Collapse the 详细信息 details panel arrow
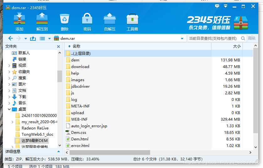 pyautogui.click(x=59, y=152)
